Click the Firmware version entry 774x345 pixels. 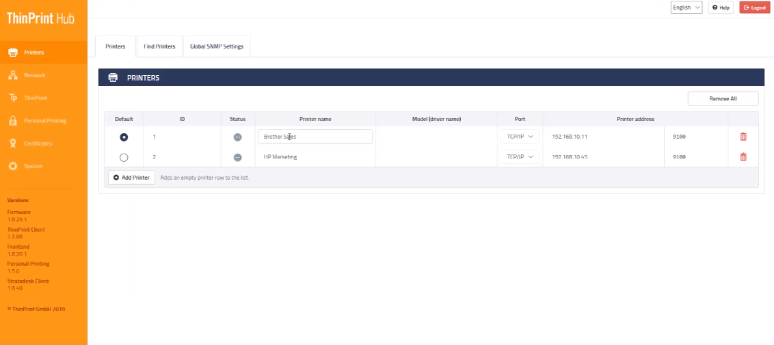point(18,215)
